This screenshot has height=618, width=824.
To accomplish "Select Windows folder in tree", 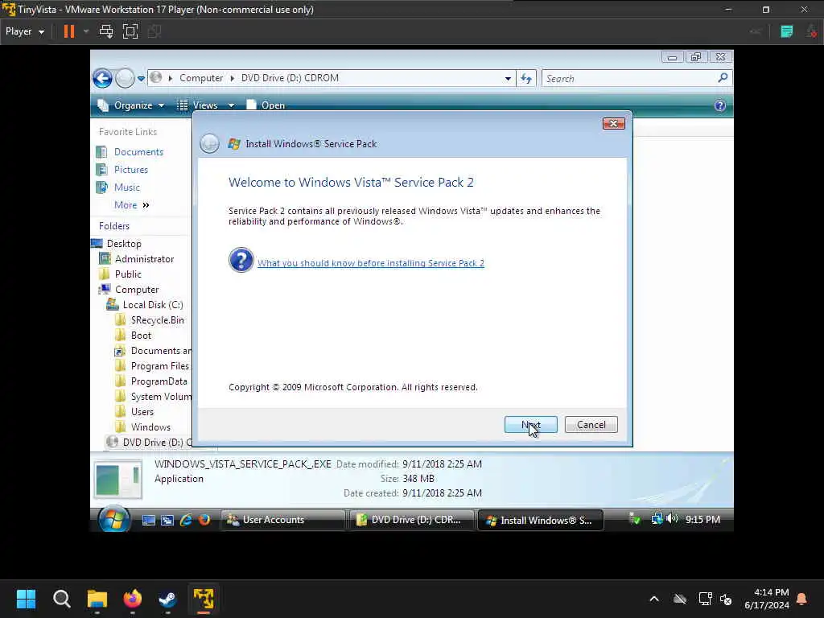I will click(x=150, y=427).
